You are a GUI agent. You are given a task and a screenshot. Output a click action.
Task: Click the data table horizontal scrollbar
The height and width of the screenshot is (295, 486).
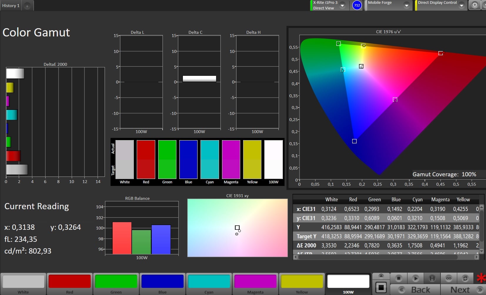tap(378, 257)
